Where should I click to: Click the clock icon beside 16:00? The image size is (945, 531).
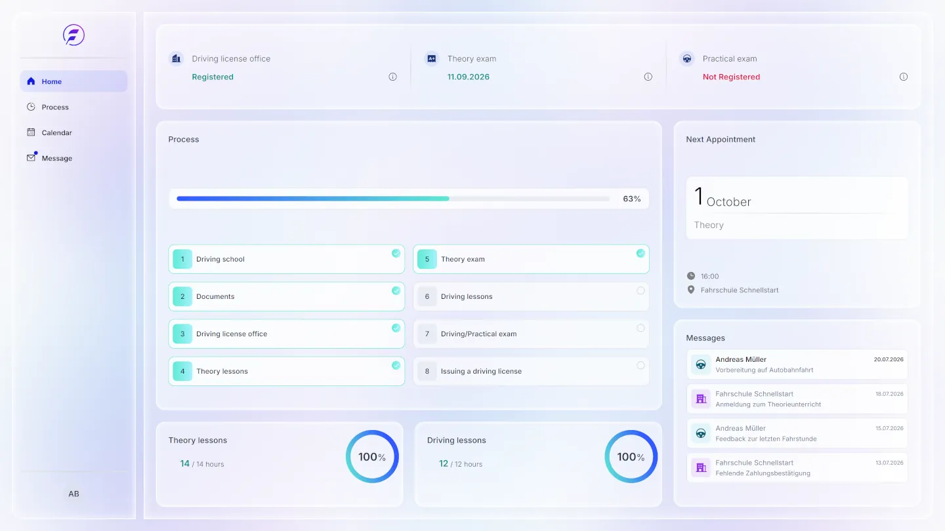tap(690, 276)
